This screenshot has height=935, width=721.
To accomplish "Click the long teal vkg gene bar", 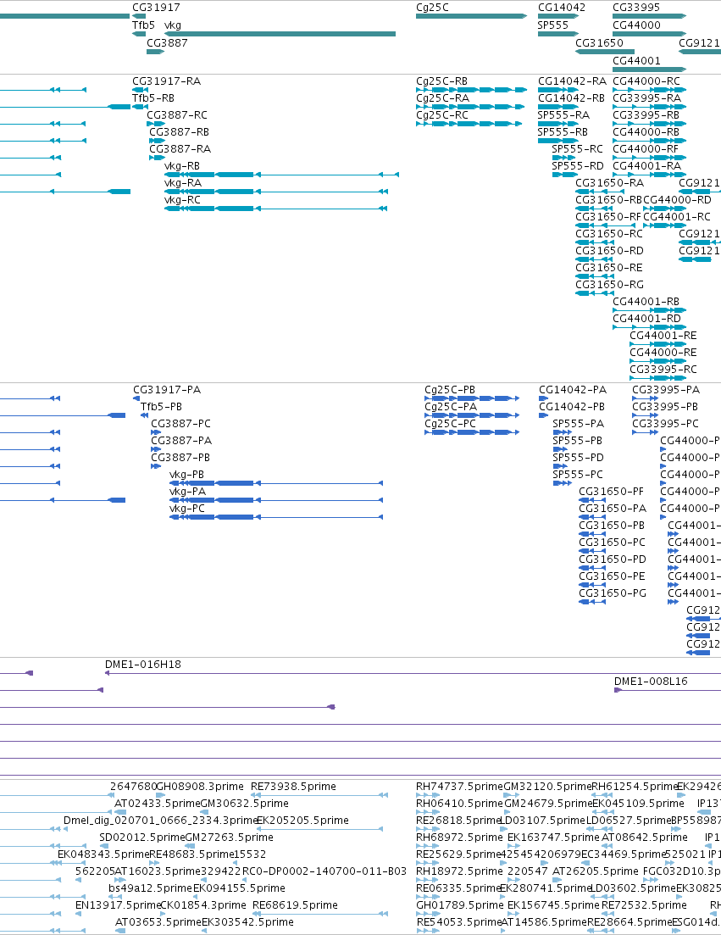I will (280, 34).
